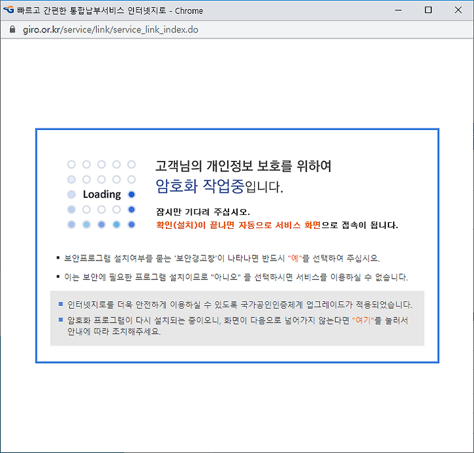Maximize the Chrome popup window

[x=428, y=10]
